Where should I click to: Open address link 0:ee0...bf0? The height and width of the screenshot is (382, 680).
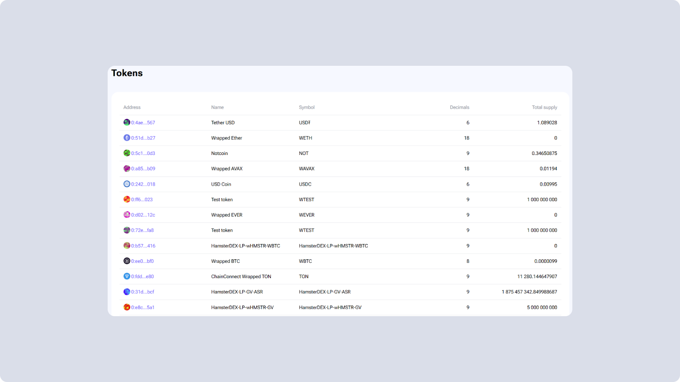click(x=142, y=261)
